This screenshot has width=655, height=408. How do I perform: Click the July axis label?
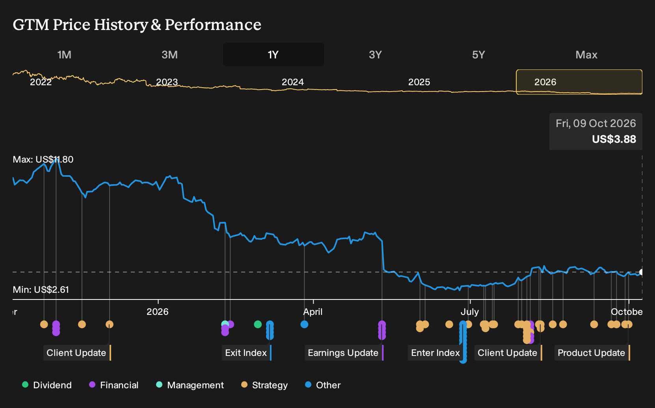(x=470, y=312)
